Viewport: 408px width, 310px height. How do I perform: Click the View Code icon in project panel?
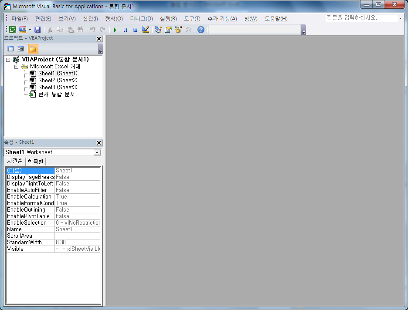[x=10, y=49]
